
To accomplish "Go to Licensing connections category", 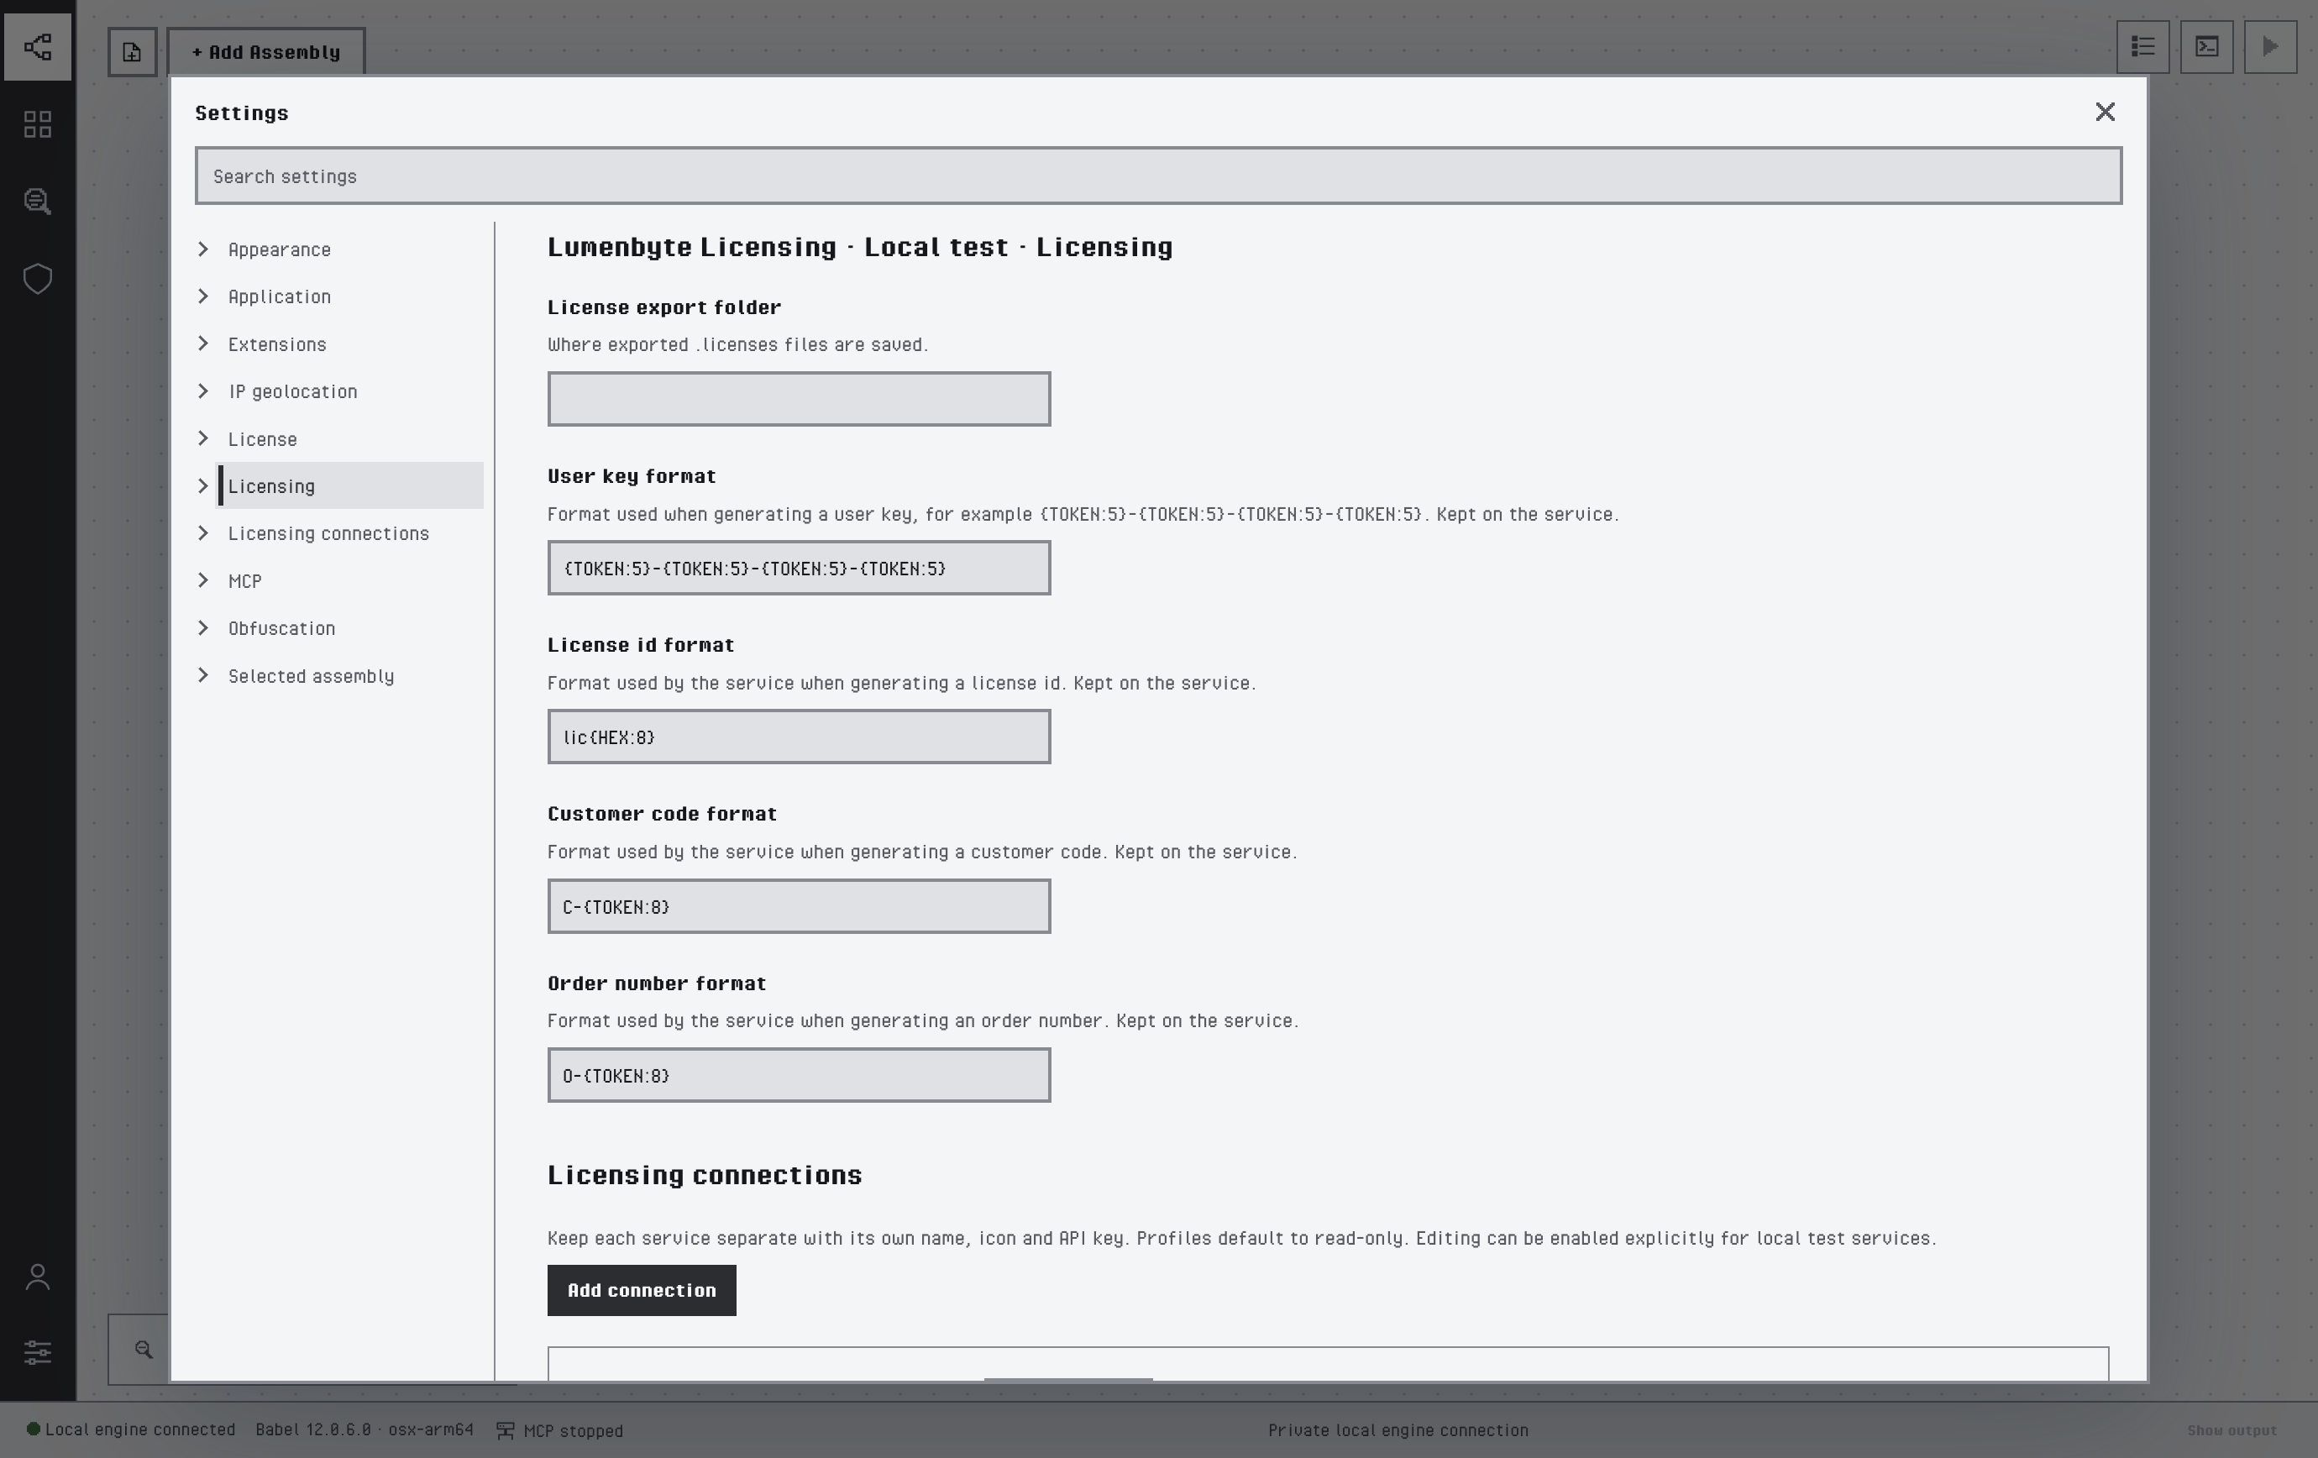I will (328, 533).
